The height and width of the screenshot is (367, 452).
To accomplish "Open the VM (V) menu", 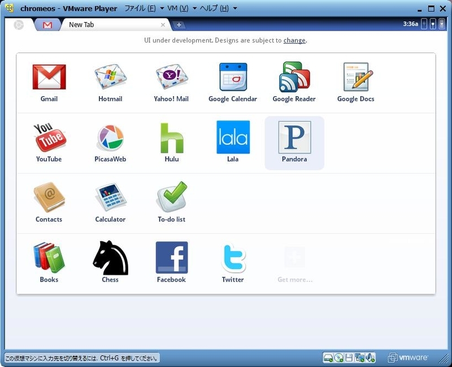I will (x=177, y=8).
